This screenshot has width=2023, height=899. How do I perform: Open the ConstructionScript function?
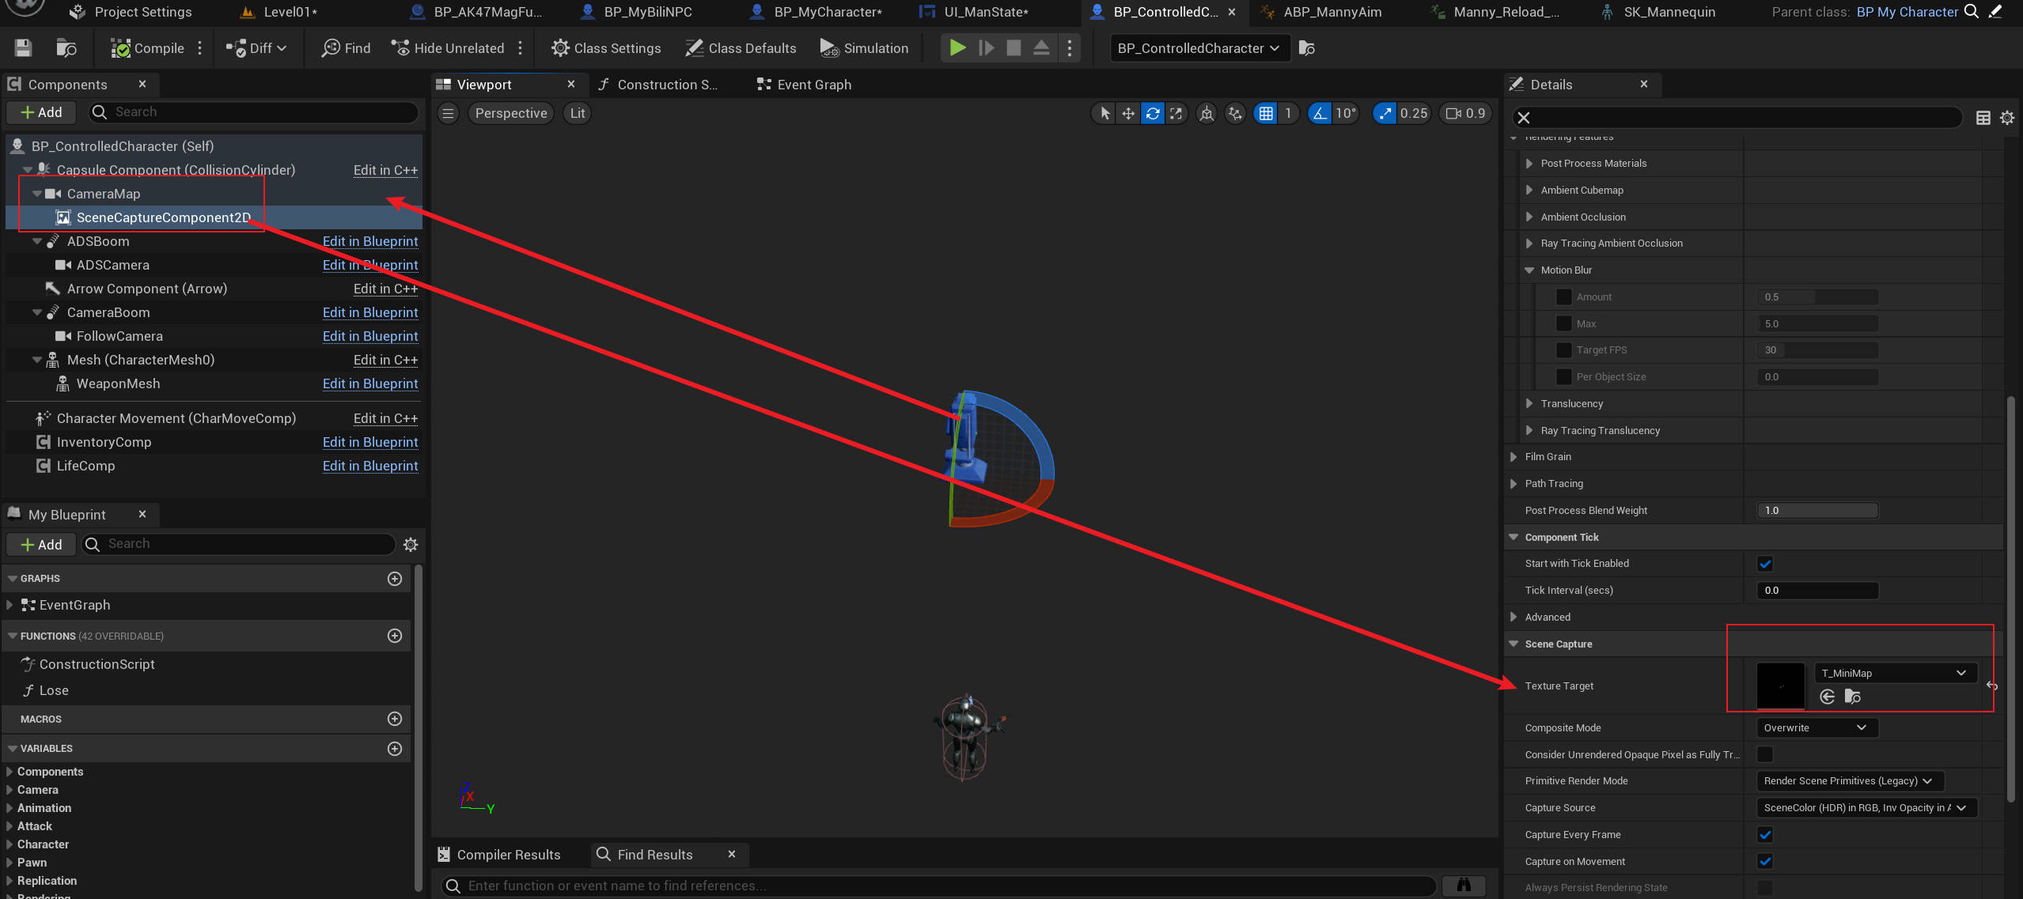pos(97,664)
